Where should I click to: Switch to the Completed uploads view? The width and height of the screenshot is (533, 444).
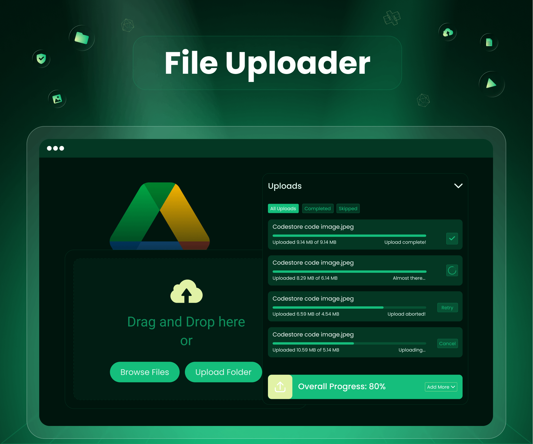coord(317,208)
